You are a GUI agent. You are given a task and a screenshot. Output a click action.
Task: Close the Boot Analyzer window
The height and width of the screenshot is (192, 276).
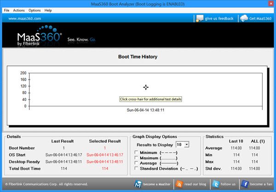tap(271, 4)
